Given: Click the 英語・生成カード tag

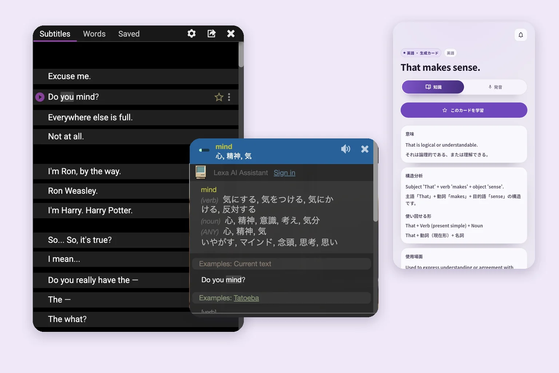Looking at the screenshot, I should pyautogui.click(x=421, y=53).
